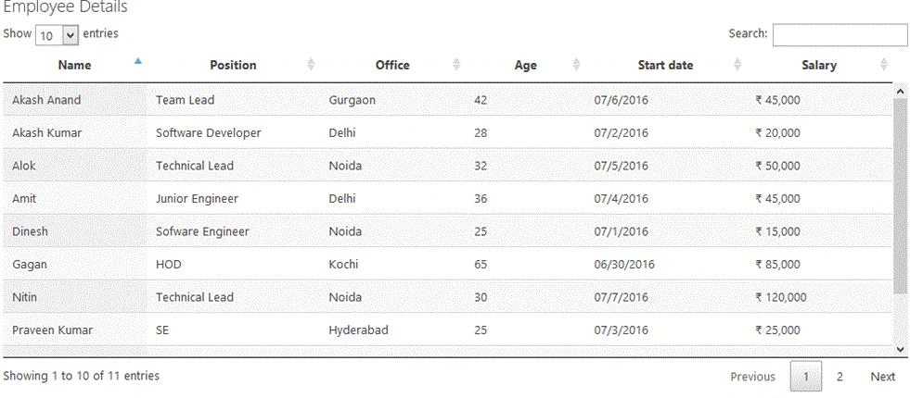This screenshot has height=398, width=910.
Task: Click the Name column sort arrow icon
Action: coord(138,62)
